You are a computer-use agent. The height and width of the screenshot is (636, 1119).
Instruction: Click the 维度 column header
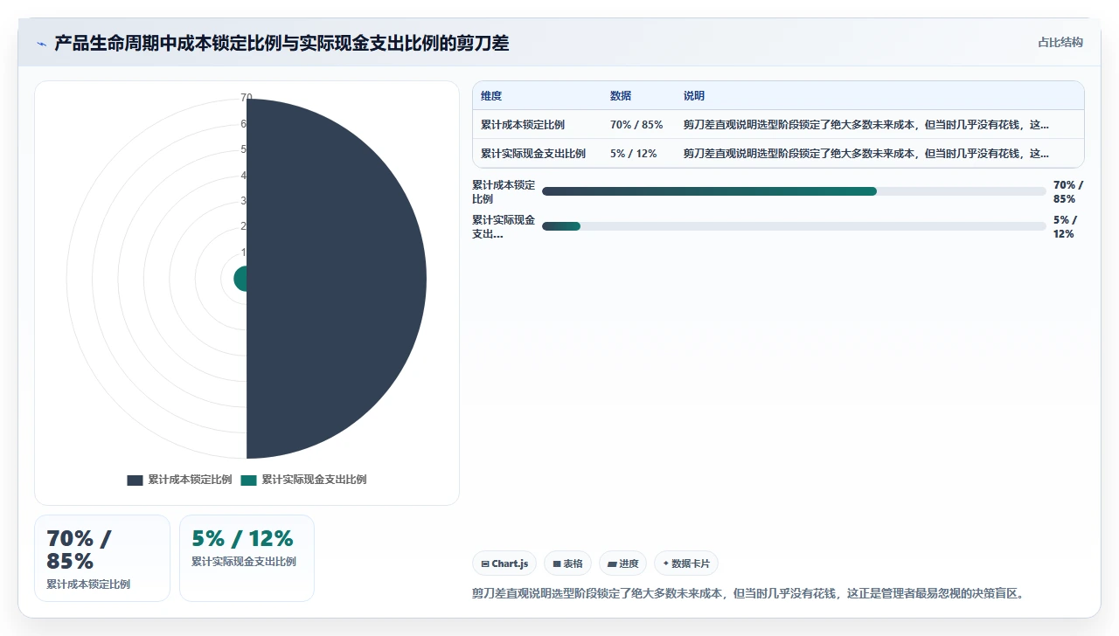point(491,96)
